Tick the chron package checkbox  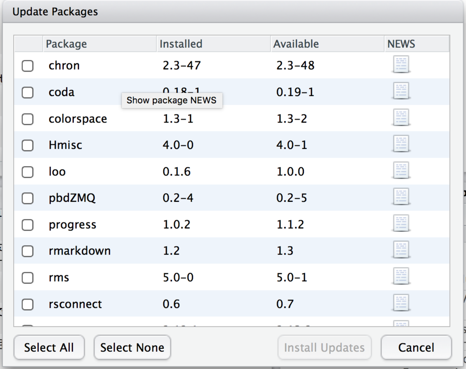pos(28,66)
